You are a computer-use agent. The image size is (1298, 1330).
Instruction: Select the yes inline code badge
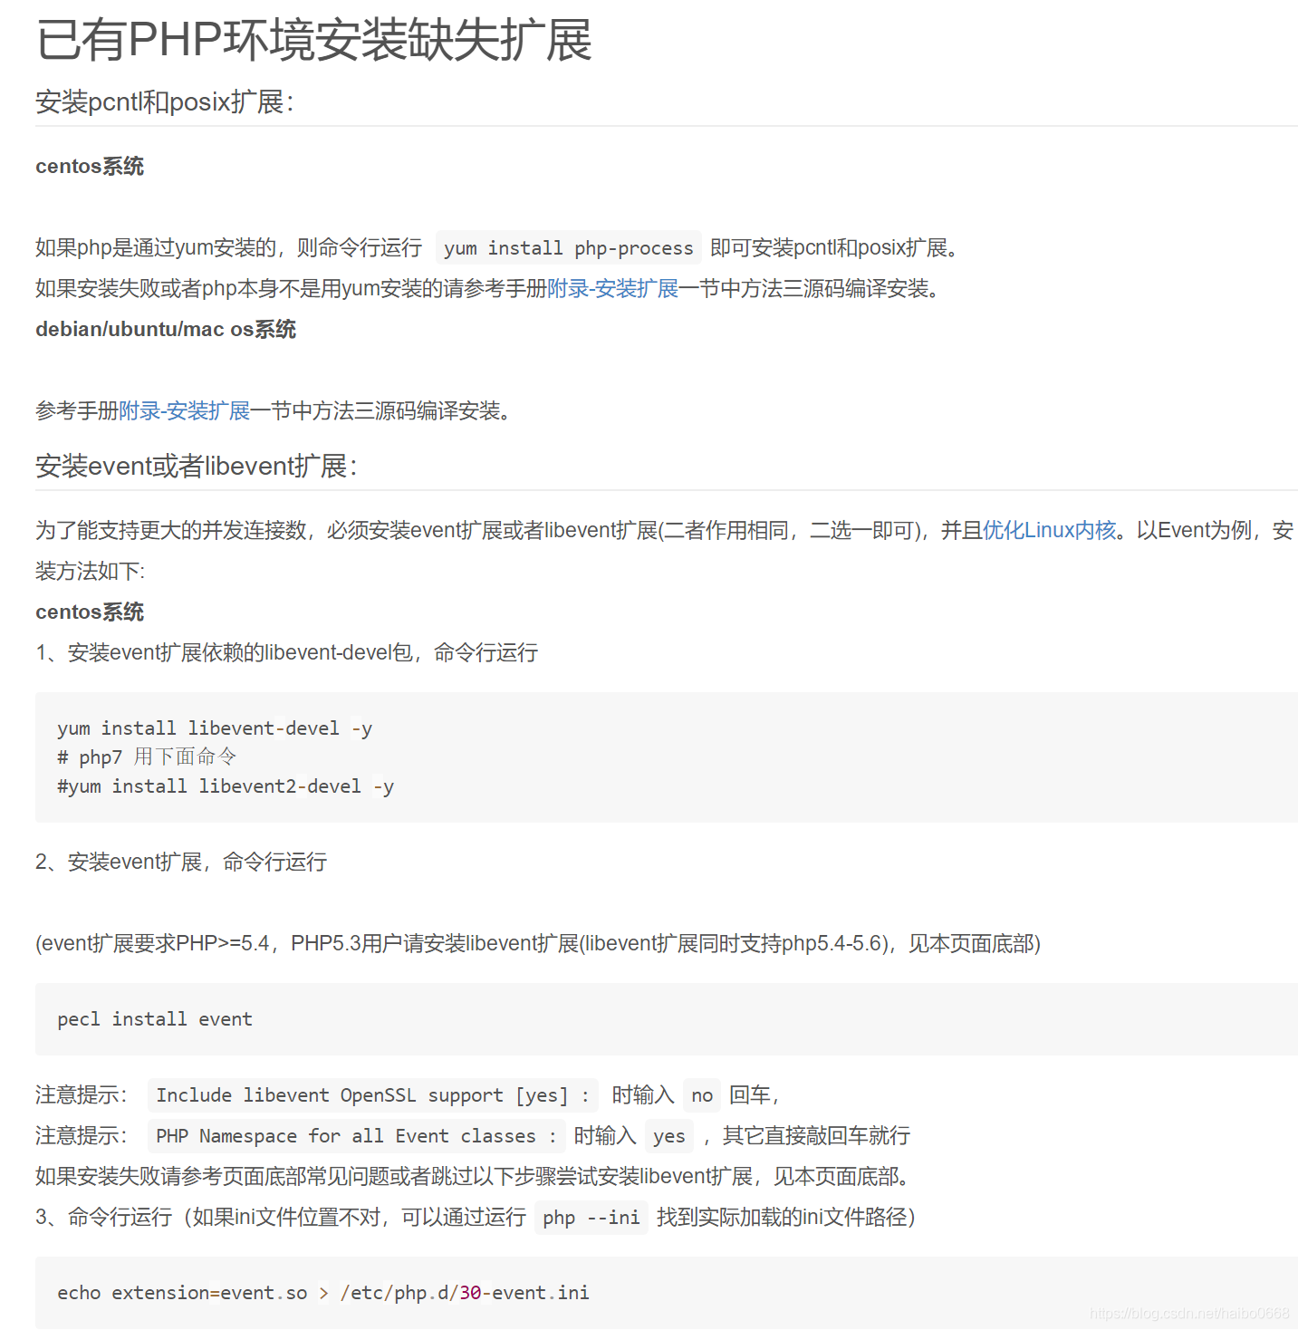[669, 1136]
